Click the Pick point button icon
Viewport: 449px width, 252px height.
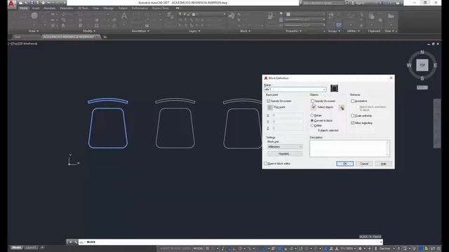[269, 107]
